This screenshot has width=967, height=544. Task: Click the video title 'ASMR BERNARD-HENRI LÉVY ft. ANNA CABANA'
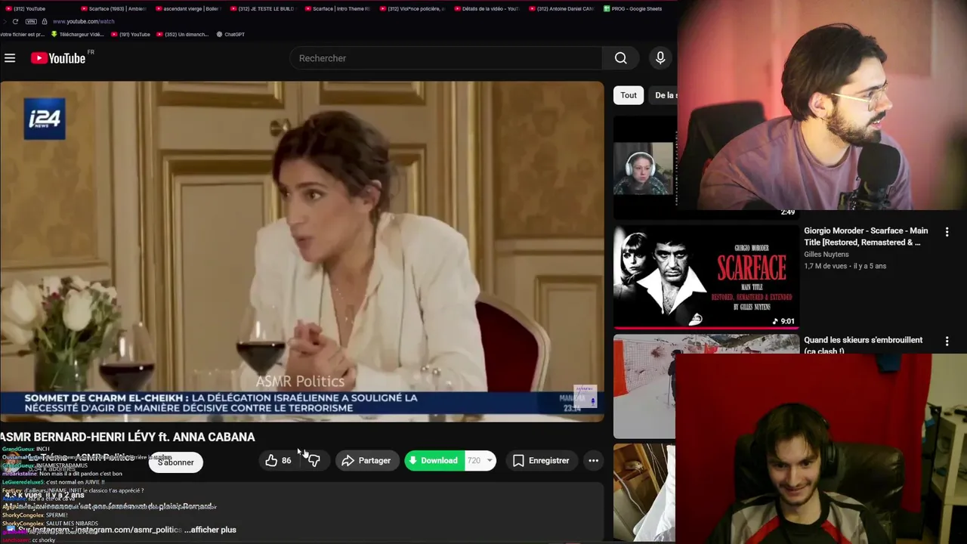(x=128, y=437)
